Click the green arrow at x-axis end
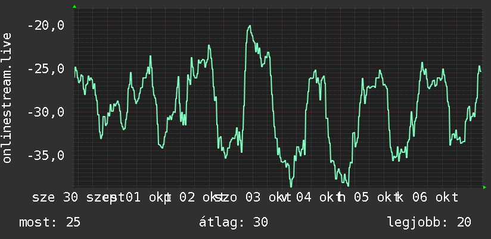The width and height of the screenshot is (491, 239). [x=484, y=187]
